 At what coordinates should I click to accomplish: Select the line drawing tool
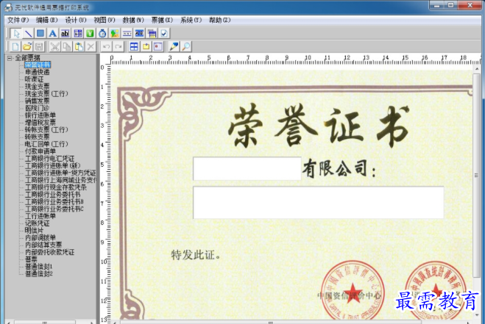tap(28, 33)
